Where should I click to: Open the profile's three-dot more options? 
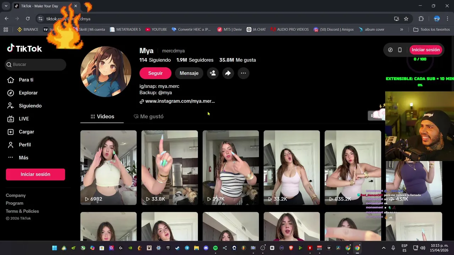[x=243, y=73]
